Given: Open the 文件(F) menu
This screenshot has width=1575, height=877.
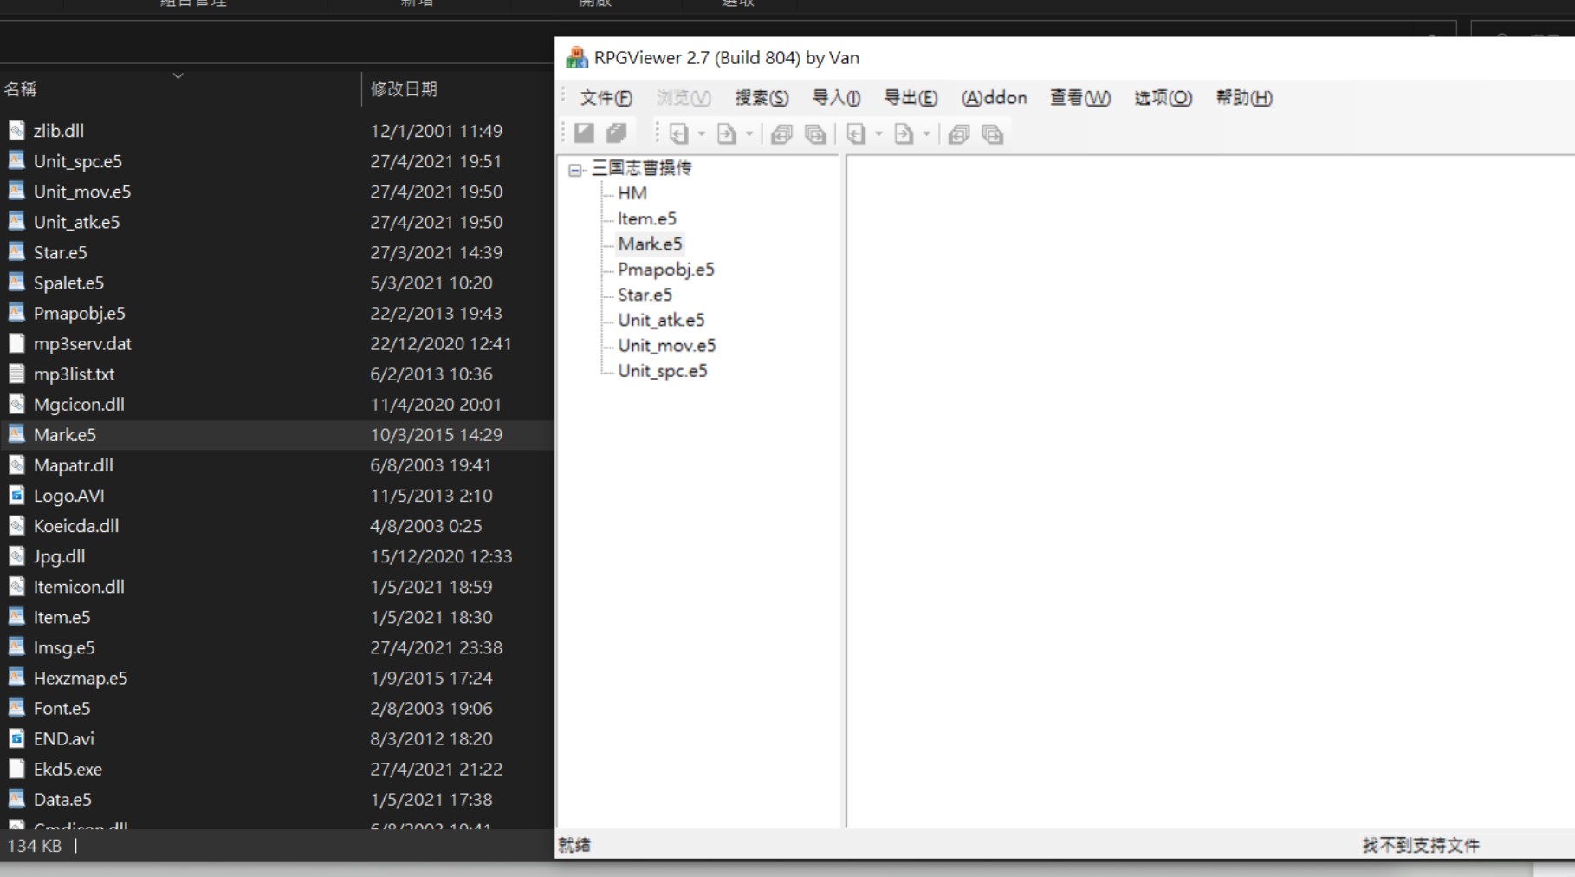Looking at the screenshot, I should [x=606, y=98].
